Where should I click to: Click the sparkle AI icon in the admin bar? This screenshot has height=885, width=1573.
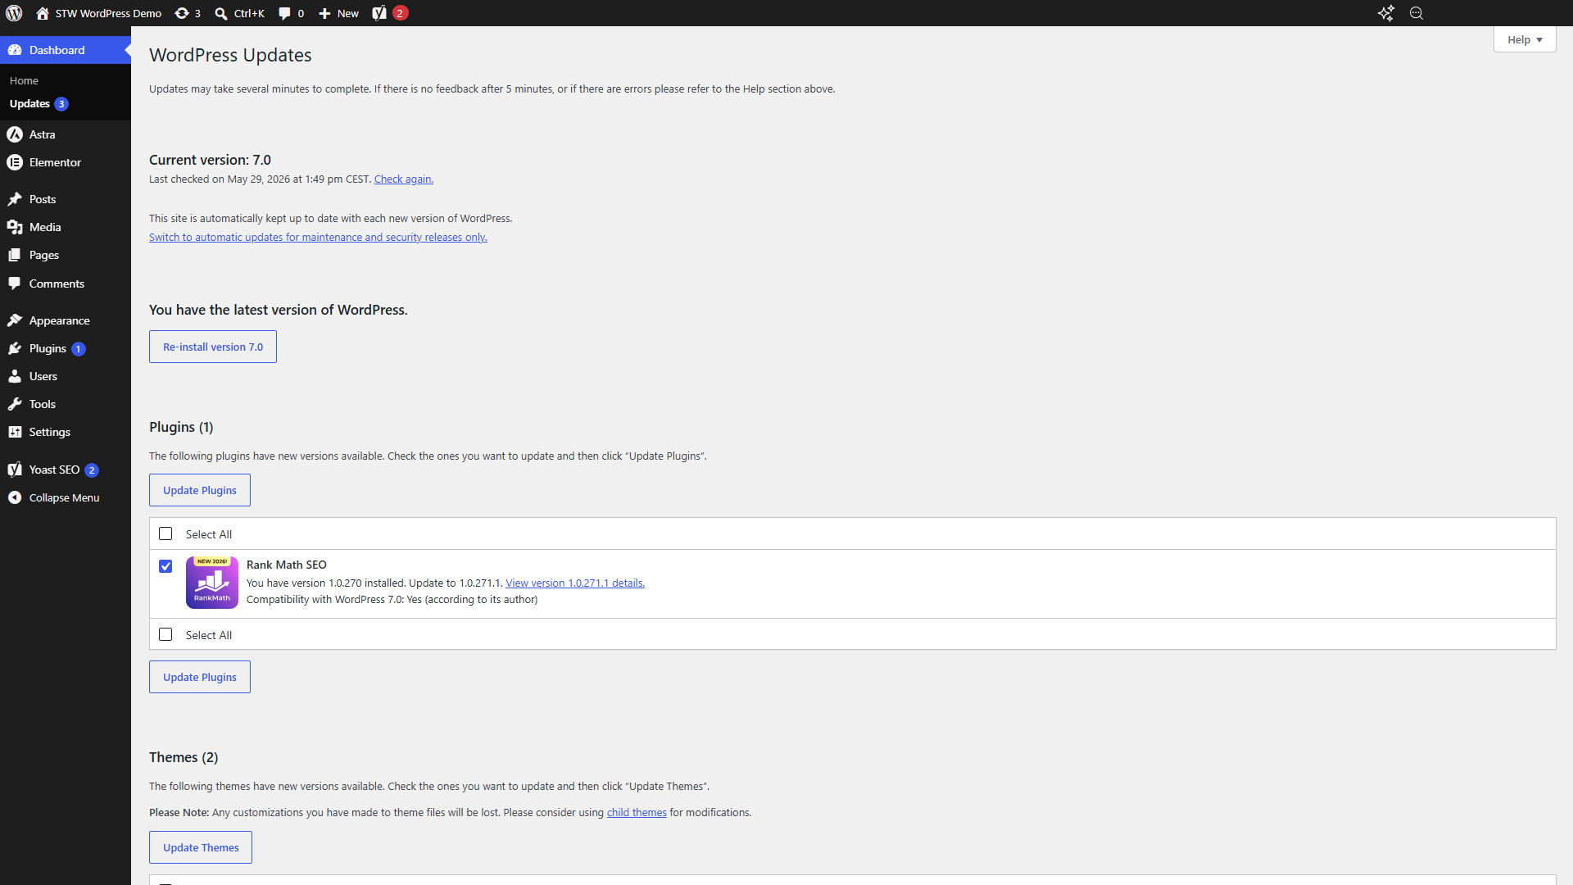[x=1386, y=13]
